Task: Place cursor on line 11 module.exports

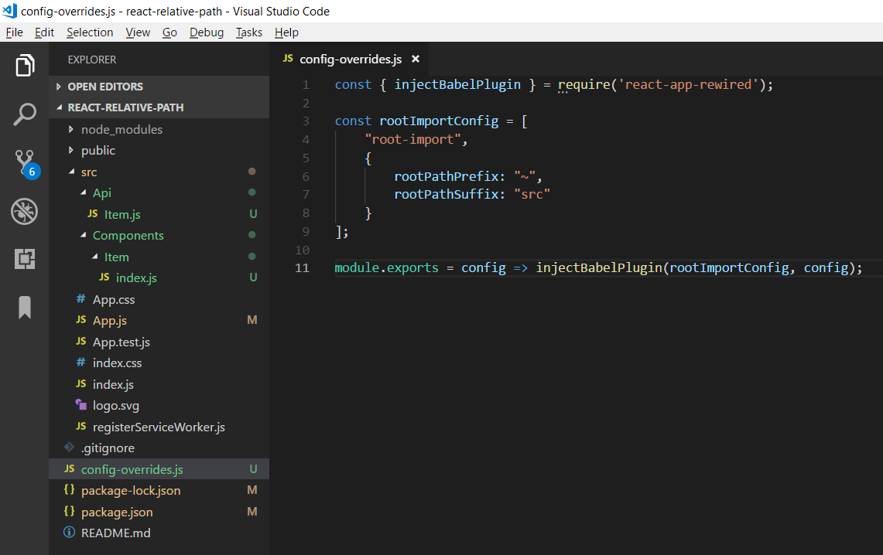Action: (x=386, y=267)
